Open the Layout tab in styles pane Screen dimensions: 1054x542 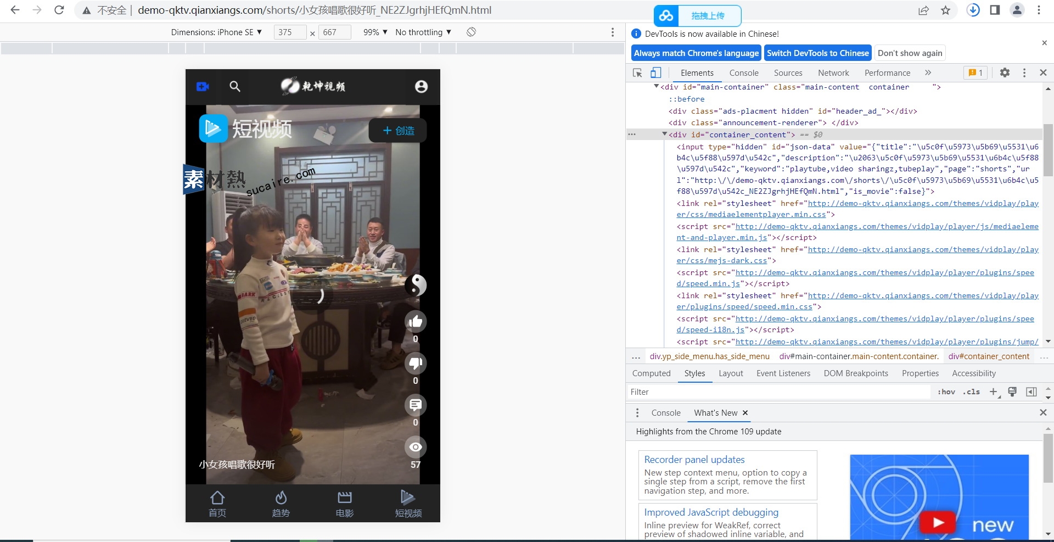click(731, 373)
